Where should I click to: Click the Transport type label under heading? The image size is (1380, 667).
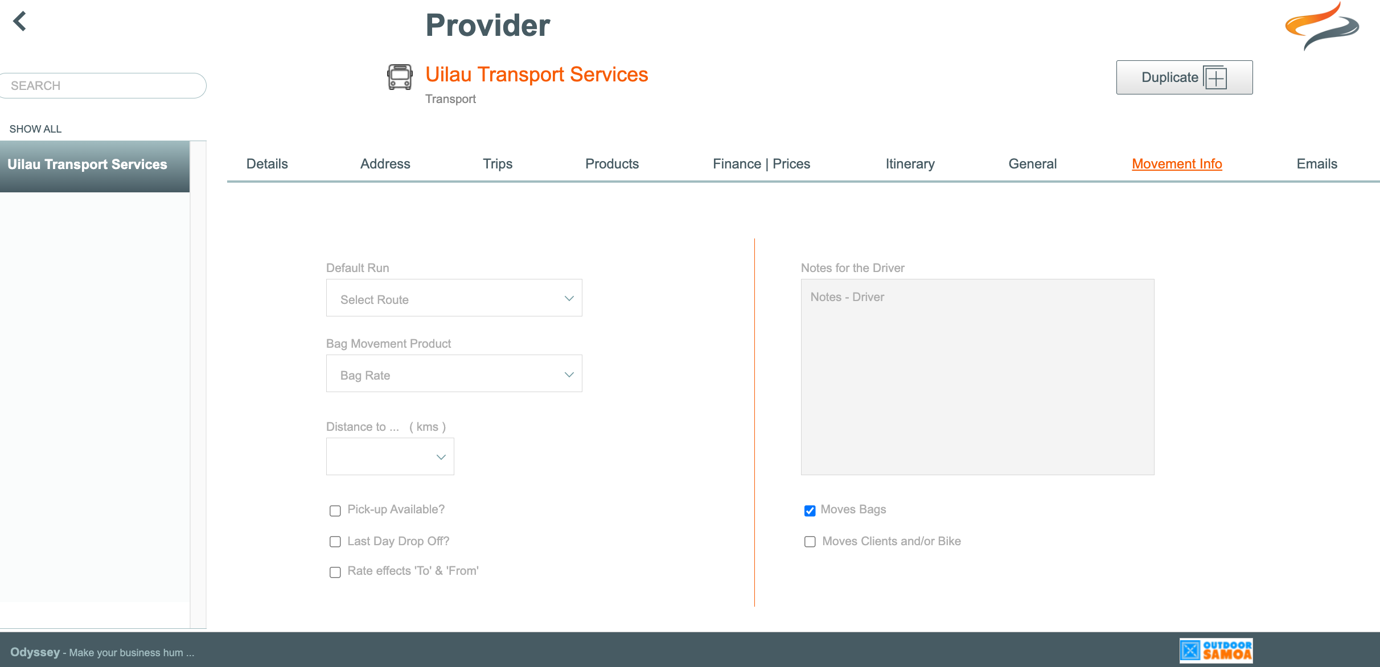(450, 99)
